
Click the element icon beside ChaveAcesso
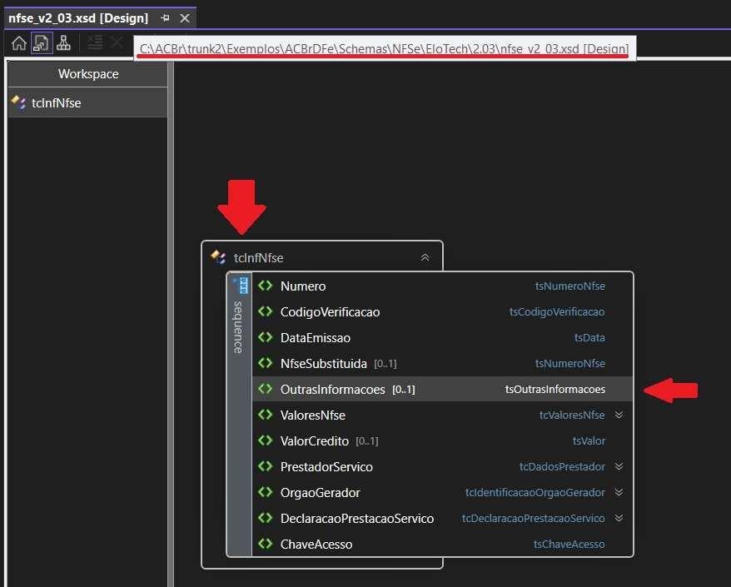[x=266, y=544]
